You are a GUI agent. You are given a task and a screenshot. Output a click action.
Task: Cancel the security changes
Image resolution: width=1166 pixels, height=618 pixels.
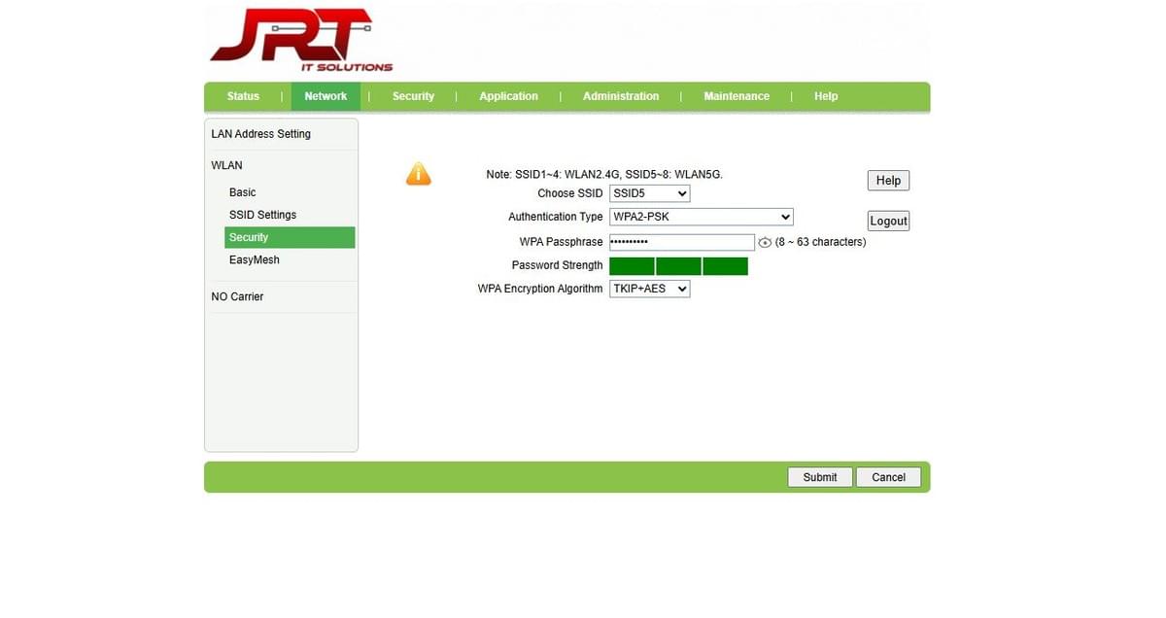click(x=888, y=477)
